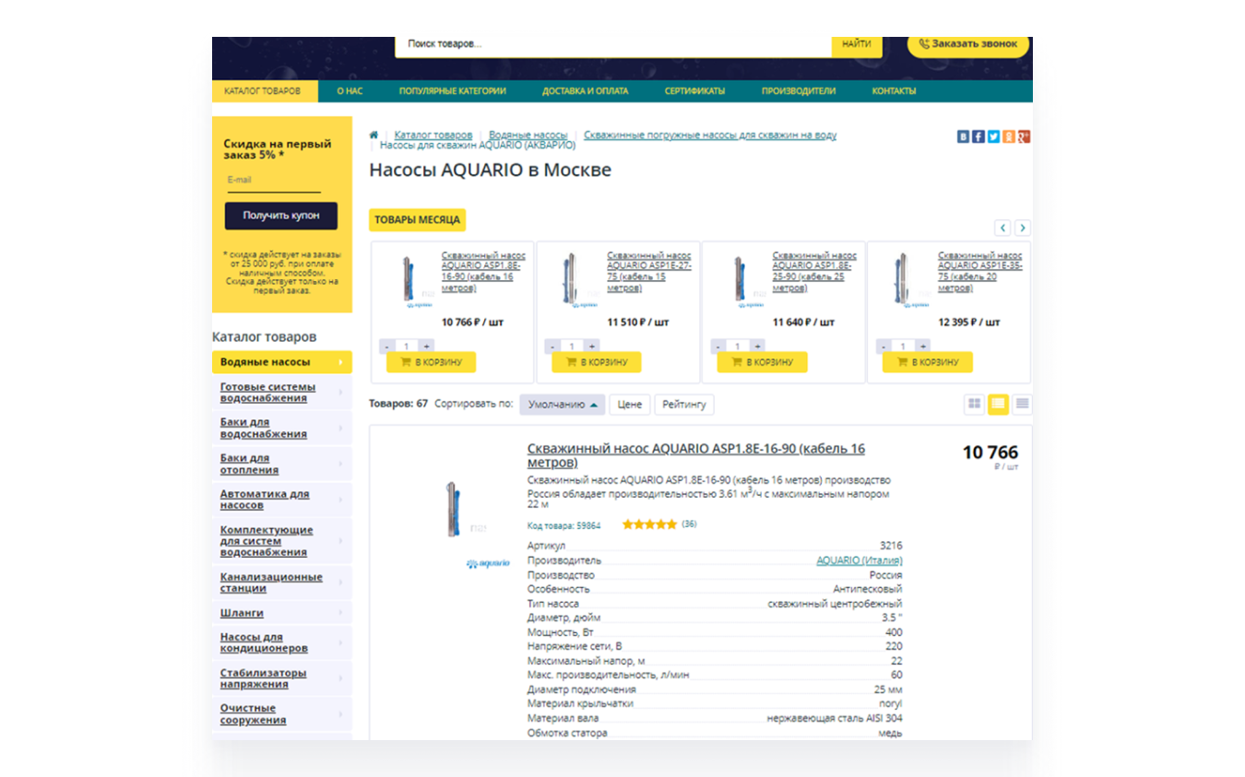Increase quantity for ASP1E-35-75 card

(923, 347)
